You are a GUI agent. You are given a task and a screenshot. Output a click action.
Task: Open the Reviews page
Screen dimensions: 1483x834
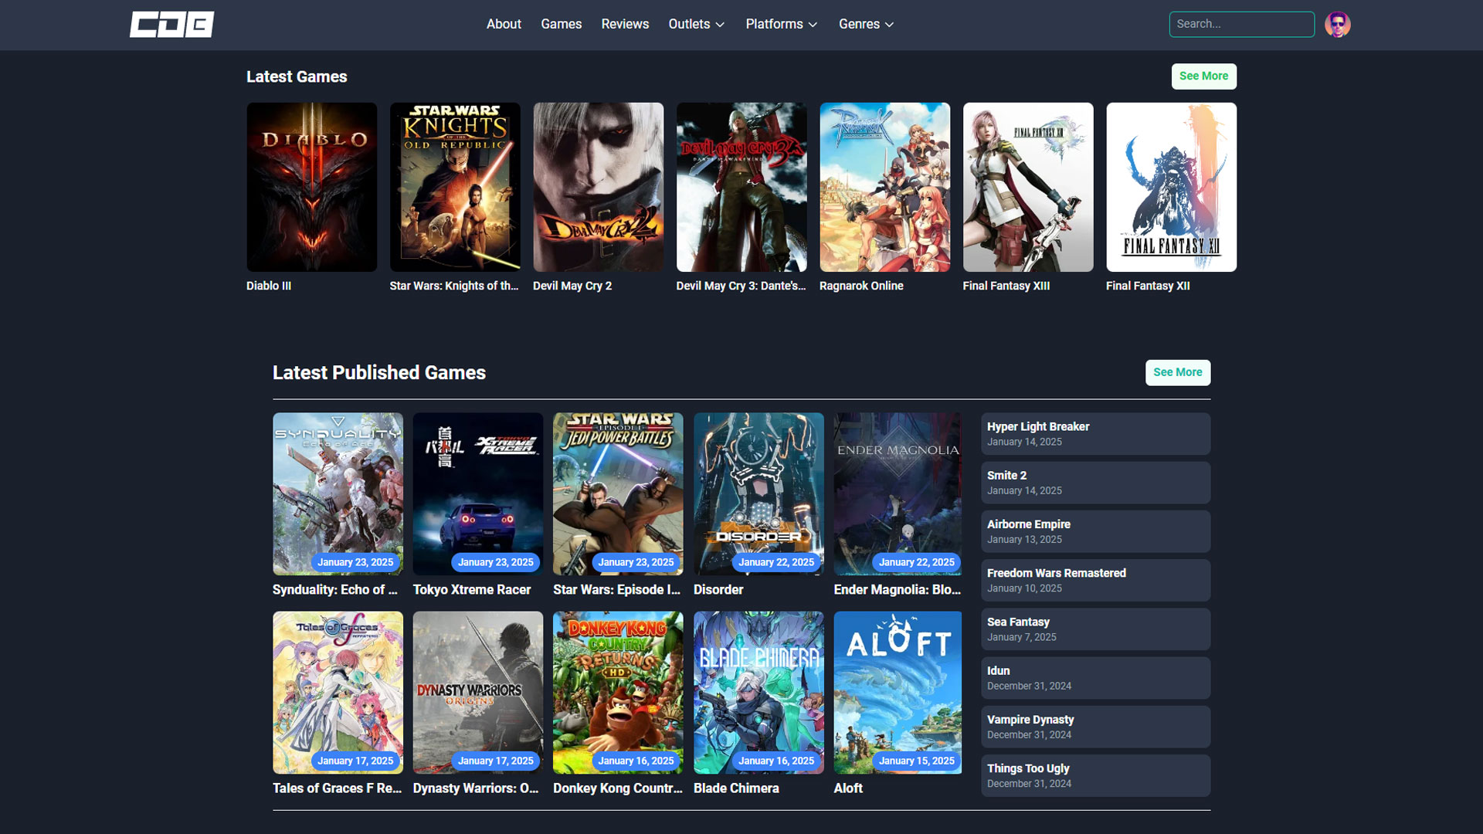pyautogui.click(x=625, y=24)
